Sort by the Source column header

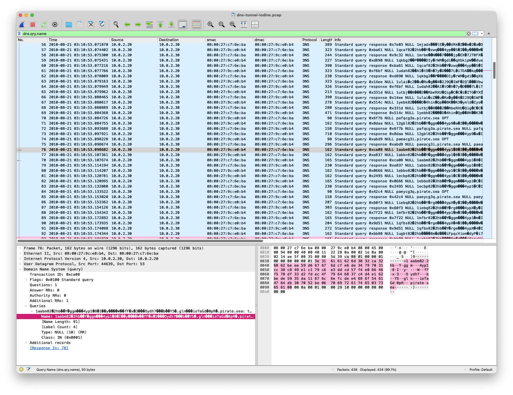pyautogui.click(x=134, y=40)
